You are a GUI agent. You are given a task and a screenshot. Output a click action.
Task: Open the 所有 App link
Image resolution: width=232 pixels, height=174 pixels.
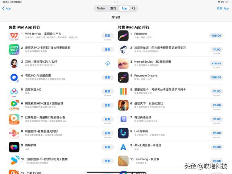click(x=223, y=8)
